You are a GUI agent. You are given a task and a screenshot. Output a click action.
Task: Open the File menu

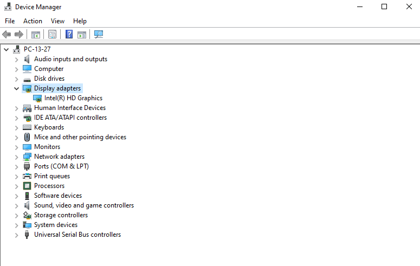click(x=10, y=21)
